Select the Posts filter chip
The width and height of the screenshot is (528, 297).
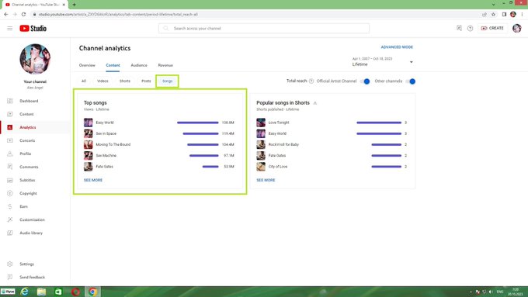[x=146, y=81]
